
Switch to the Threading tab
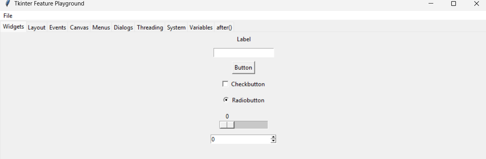point(150,28)
